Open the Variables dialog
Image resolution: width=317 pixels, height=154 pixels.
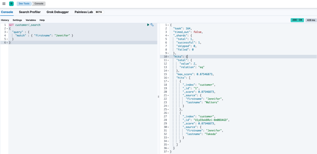(31, 20)
